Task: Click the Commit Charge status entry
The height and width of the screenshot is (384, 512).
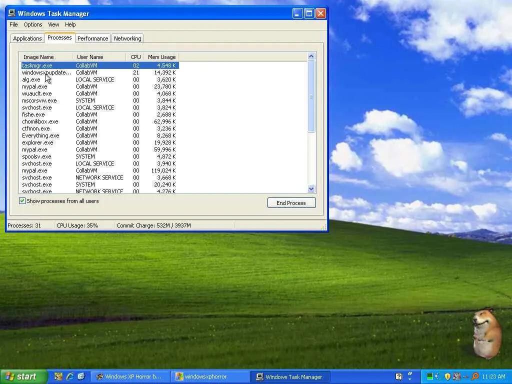Action: click(x=154, y=225)
